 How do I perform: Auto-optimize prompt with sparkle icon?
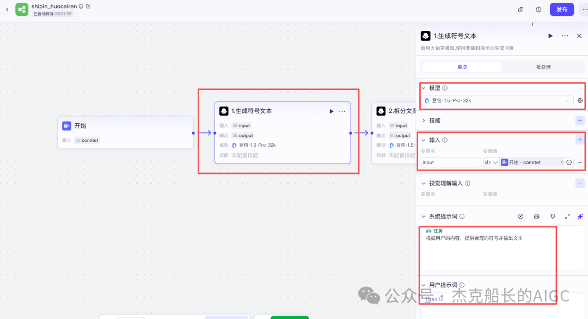(580, 216)
